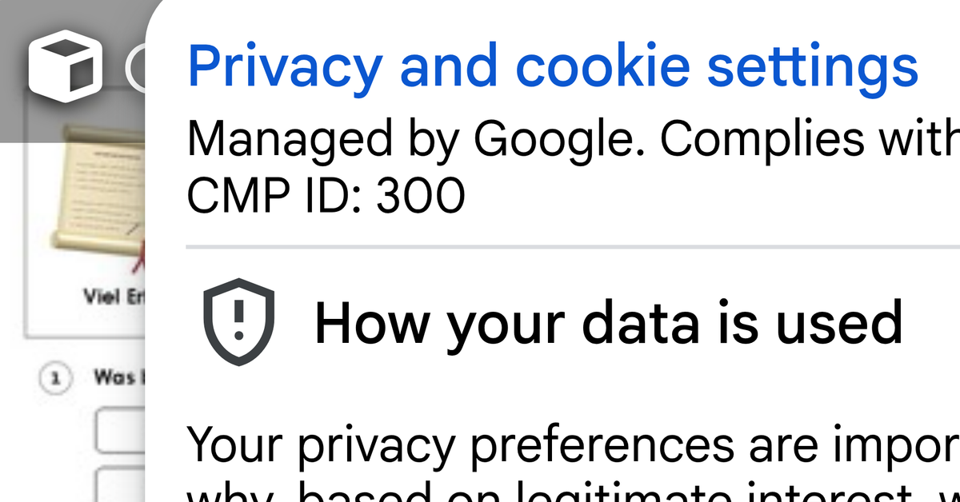
Task: Check the second answer box under question 1
Action: [x=121, y=484]
